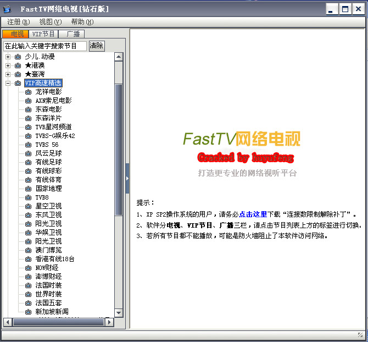Click the channel icon next to 星空卫视

point(28,206)
